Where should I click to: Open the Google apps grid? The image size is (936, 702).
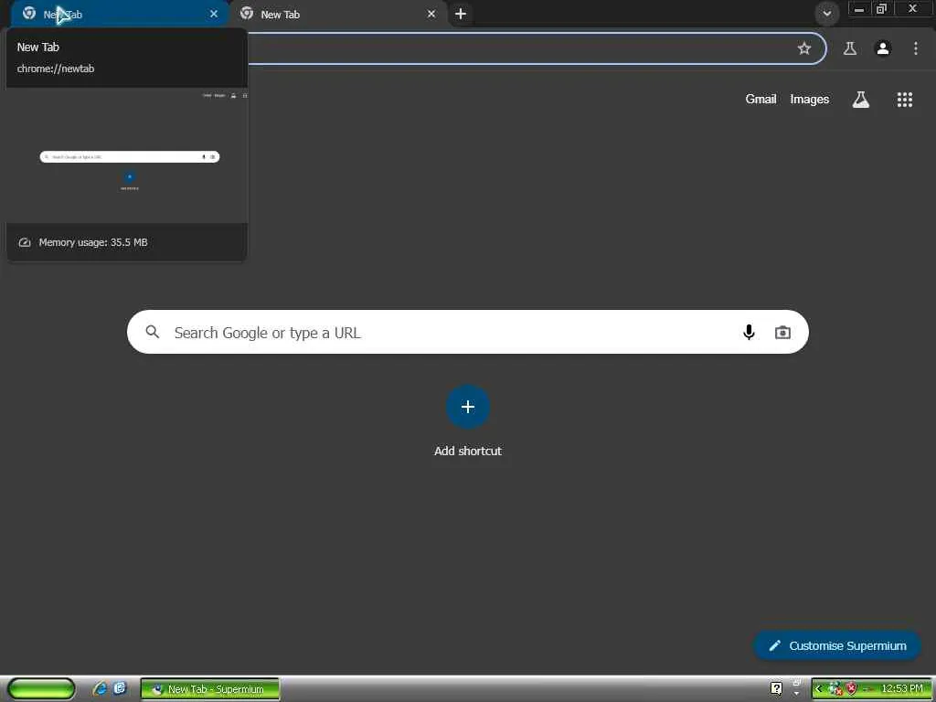[904, 100]
